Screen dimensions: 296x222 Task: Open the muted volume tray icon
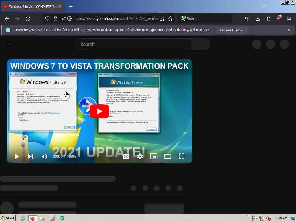268,219
